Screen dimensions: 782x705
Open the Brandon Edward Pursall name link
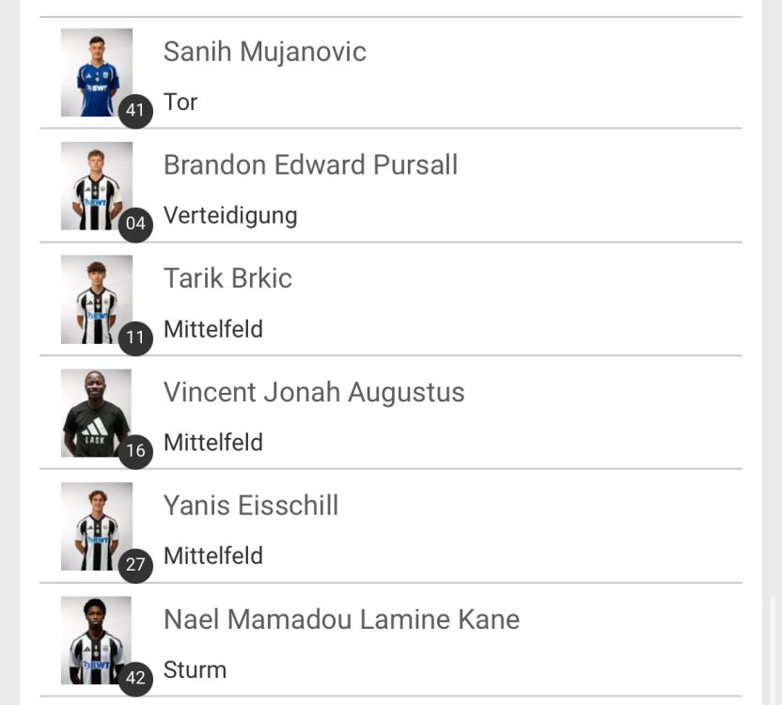click(x=310, y=165)
